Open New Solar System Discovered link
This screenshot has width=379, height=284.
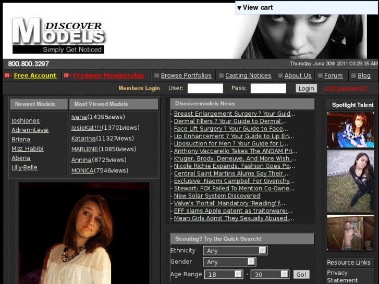[217, 196]
